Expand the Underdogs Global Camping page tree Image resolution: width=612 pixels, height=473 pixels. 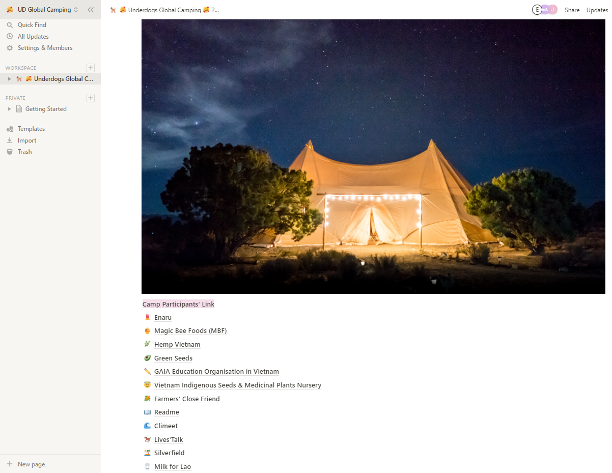point(9,79)
